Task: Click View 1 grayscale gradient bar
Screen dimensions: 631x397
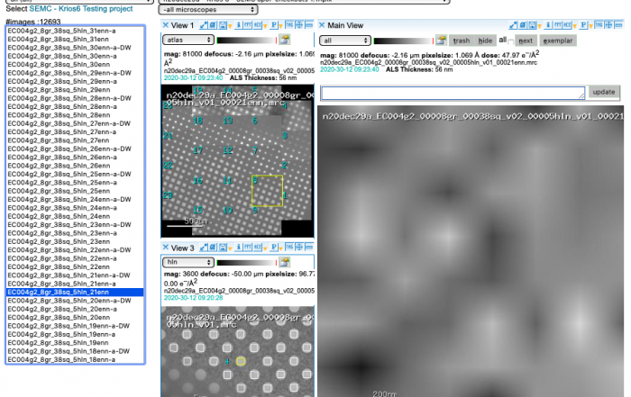Action: click(245, 41)
